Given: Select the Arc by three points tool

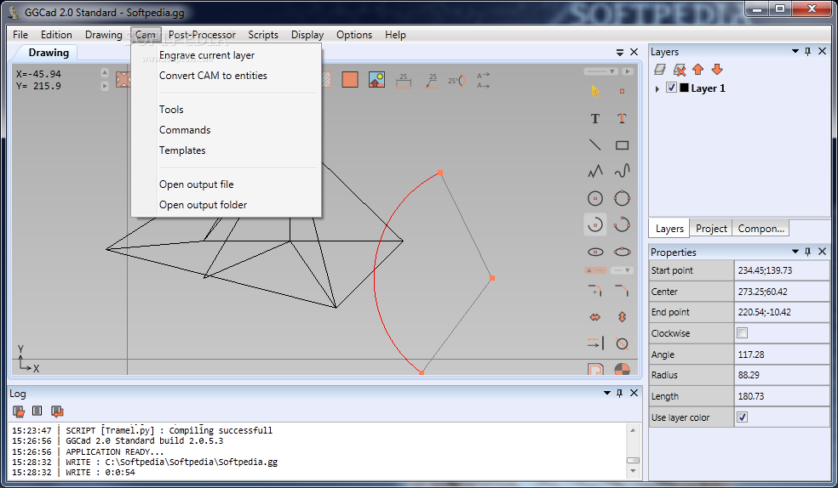Looking at the screenshot, I should click(x=622, y=224).
